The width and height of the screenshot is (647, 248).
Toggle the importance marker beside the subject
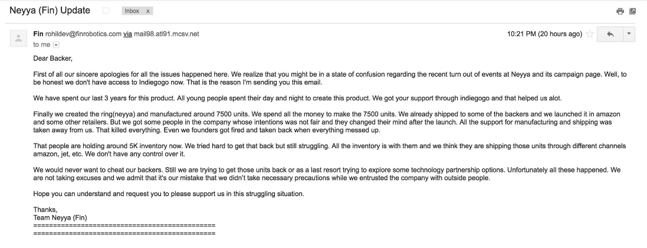[106, 11]
